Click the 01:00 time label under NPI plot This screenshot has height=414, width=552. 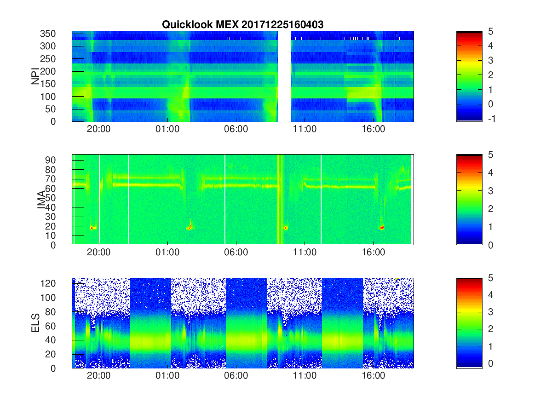click(167, 129)
